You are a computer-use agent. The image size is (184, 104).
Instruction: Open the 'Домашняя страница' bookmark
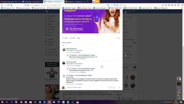pos(24,8)
